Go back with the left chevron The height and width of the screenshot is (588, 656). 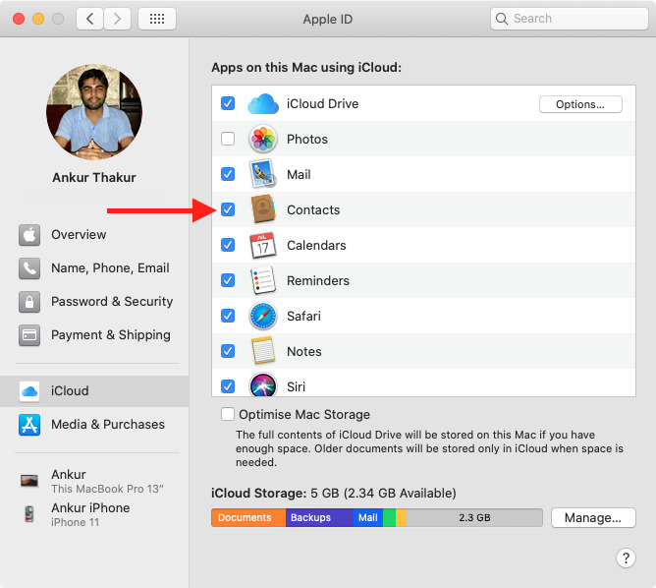pos(89,19)
